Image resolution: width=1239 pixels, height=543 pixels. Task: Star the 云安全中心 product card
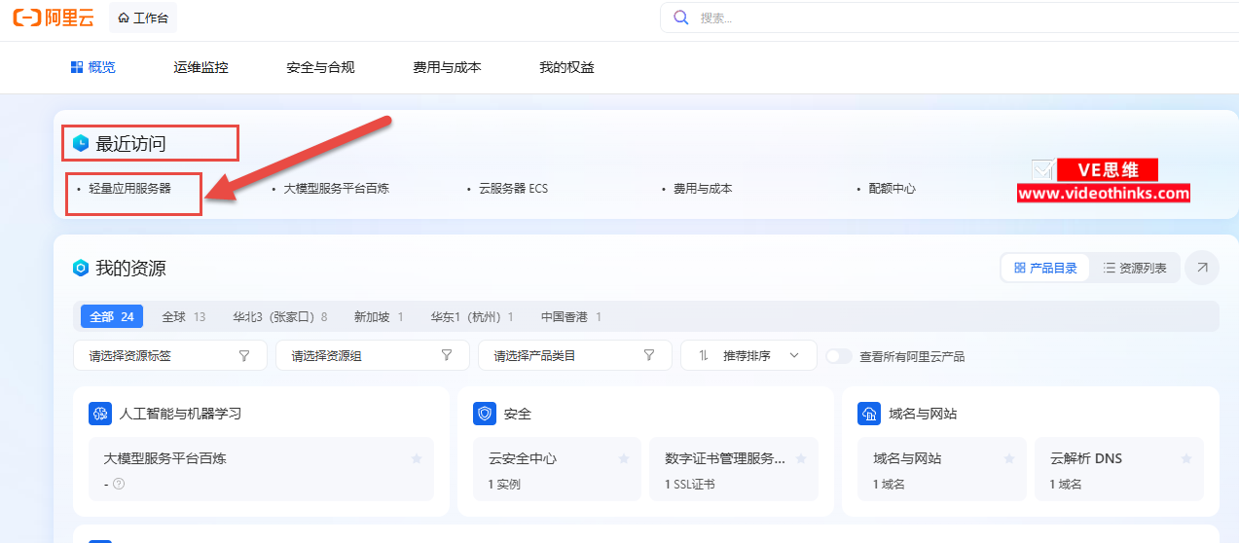click(x=624, y=458)
